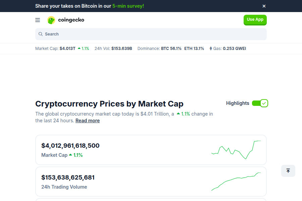The image size is (302, 201).
Task: Dismiss the Bitcoin survey banner
Action: 264,6
